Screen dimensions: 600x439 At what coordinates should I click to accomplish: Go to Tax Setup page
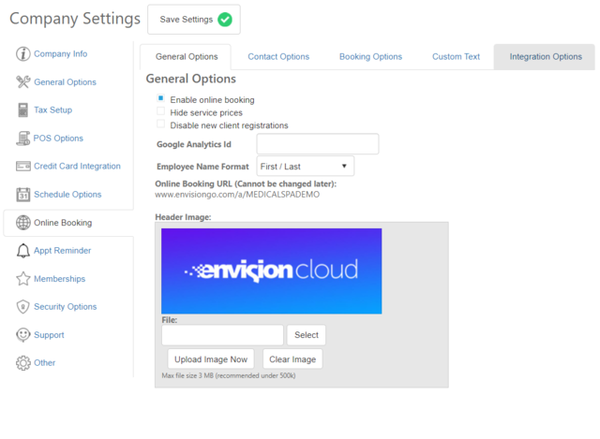point(52,110)
